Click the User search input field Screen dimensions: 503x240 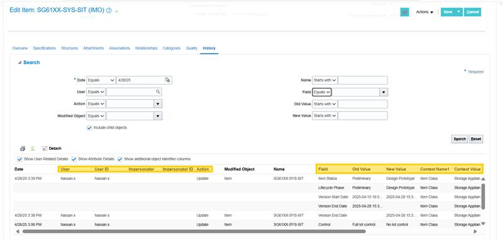(x=131, y=91)
